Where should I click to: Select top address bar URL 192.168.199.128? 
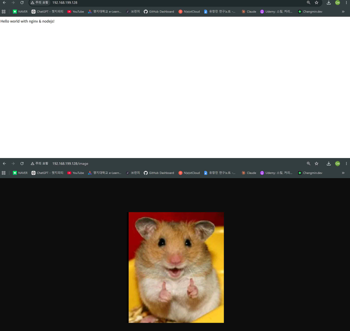point(65,3)
